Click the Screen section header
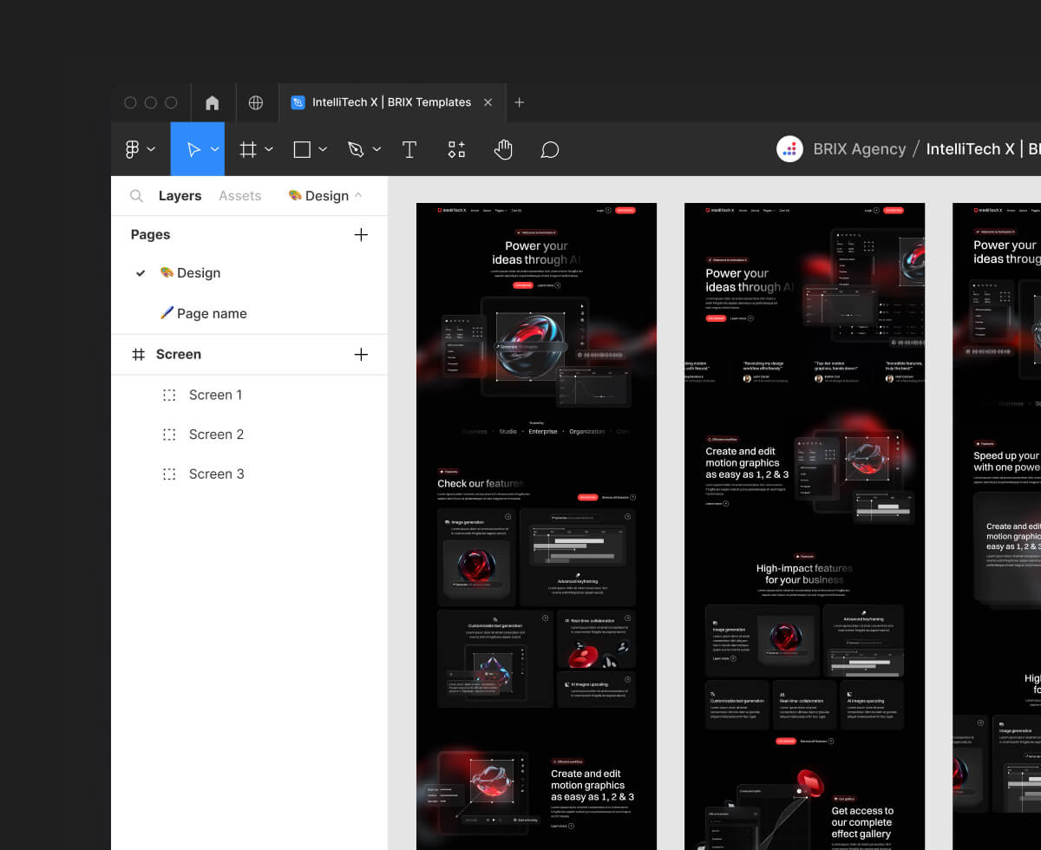 [178, 354]
